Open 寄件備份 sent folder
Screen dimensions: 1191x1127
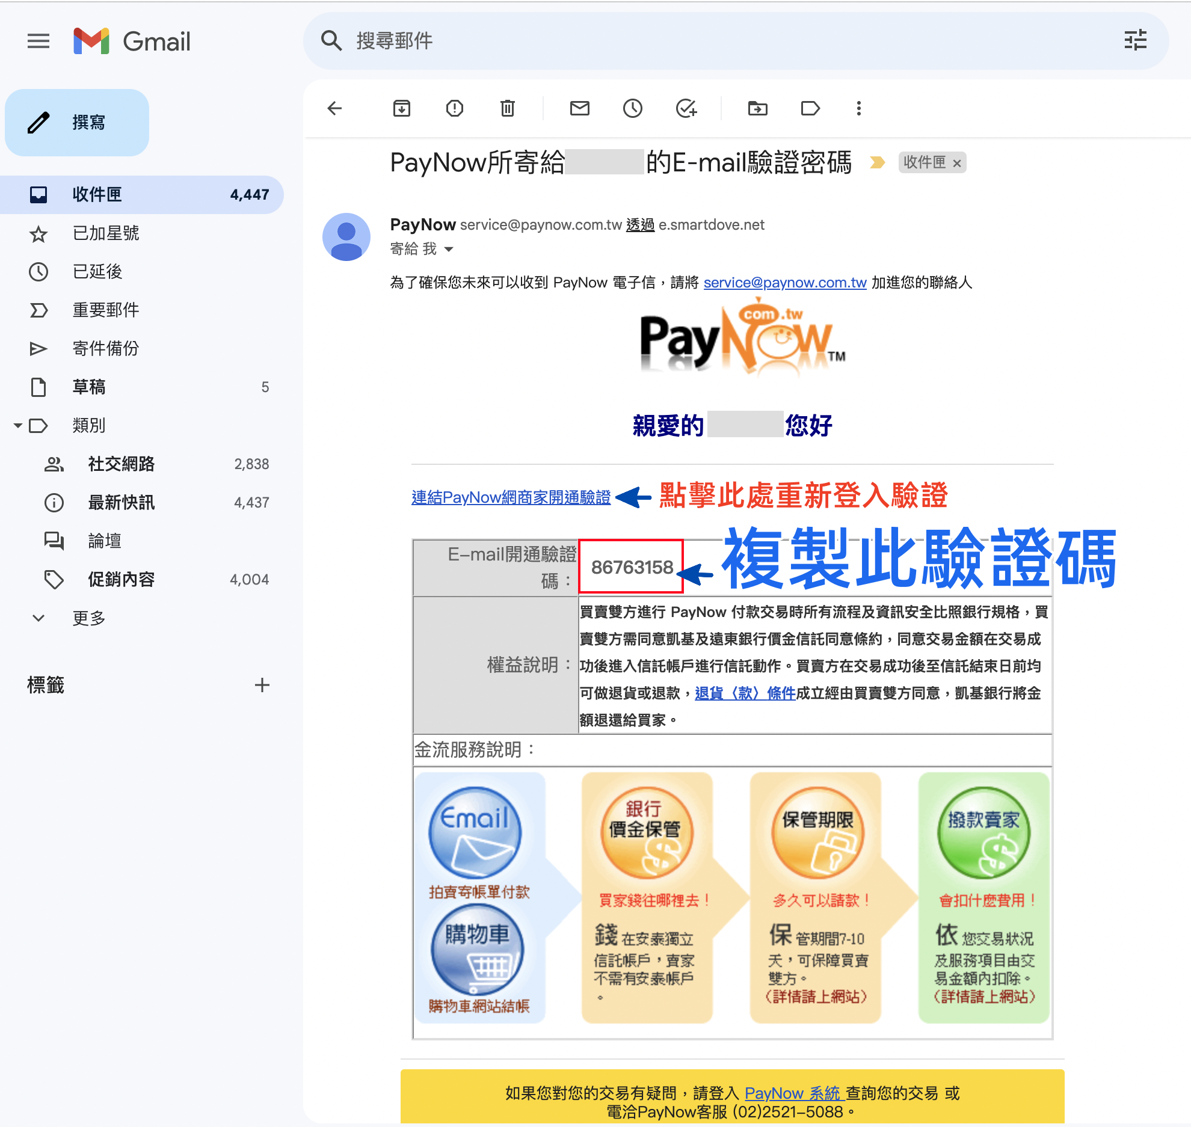142,349
